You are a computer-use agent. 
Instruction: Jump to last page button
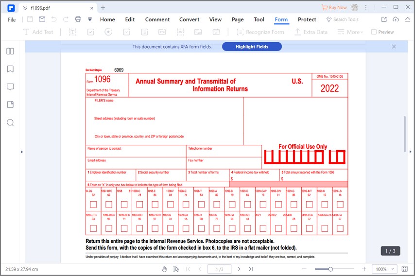point(251,269)
